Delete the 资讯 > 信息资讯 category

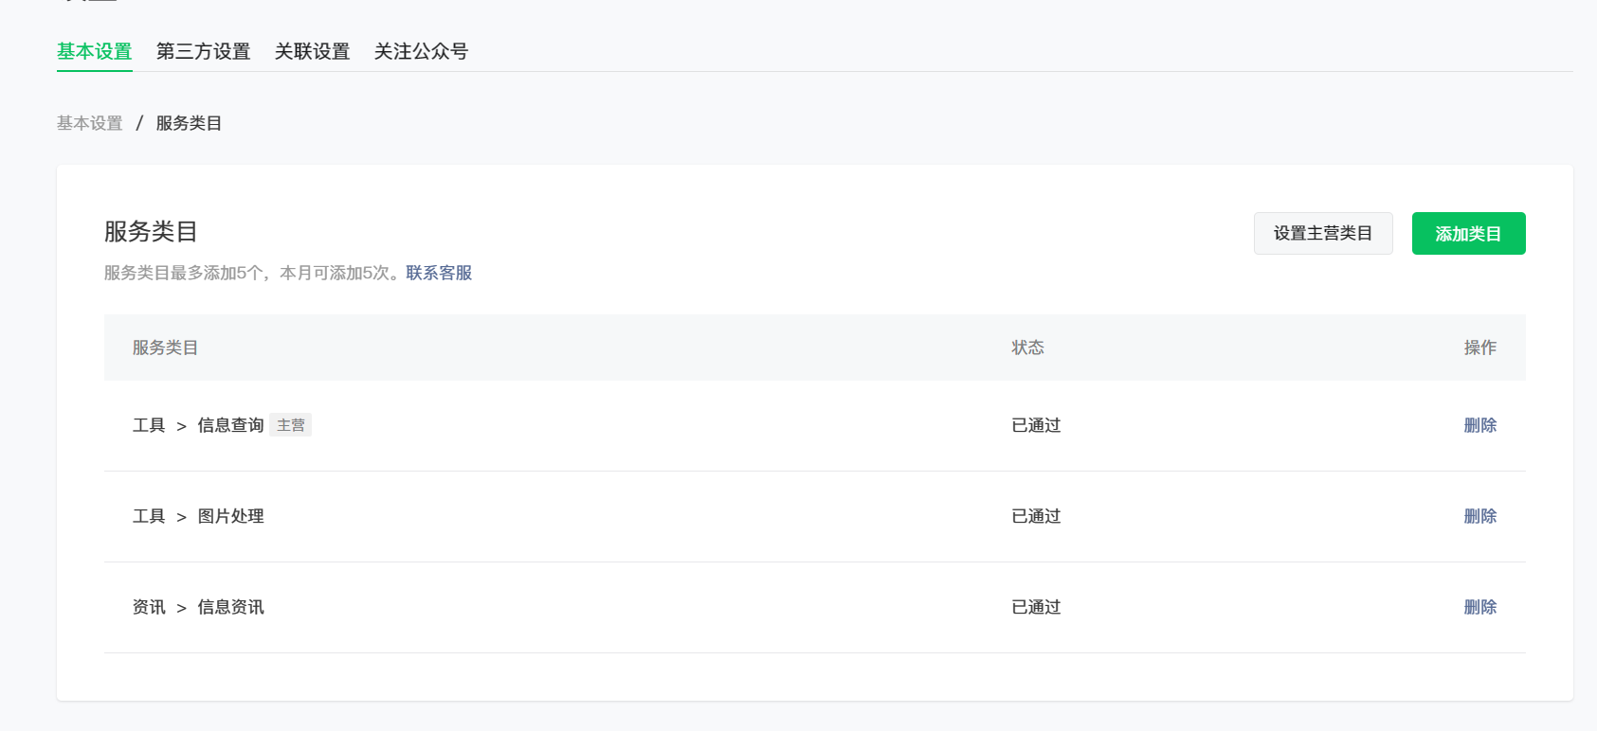coord(1479,607)
